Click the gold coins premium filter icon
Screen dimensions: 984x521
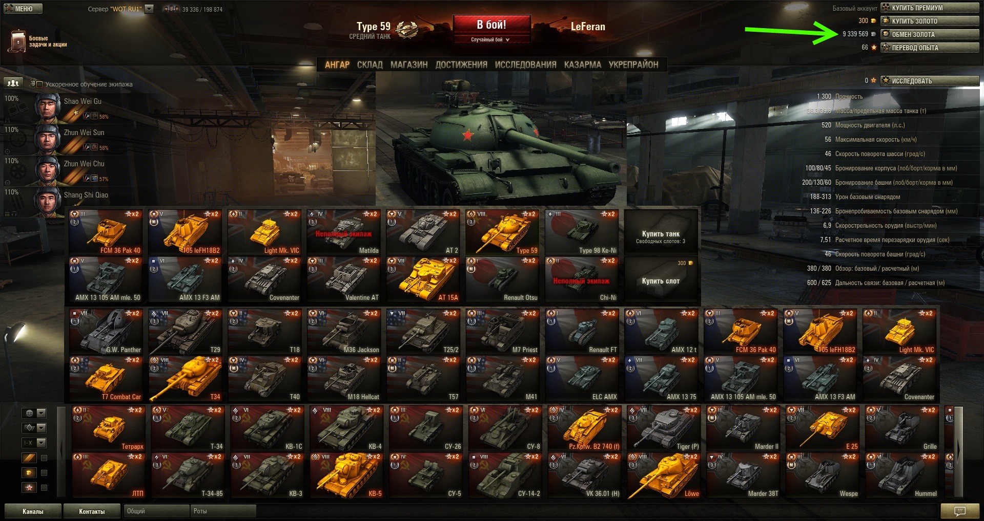tap(29, 472)
